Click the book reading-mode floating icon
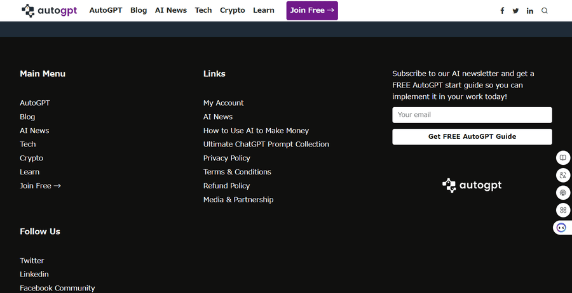 coord(563,158)
